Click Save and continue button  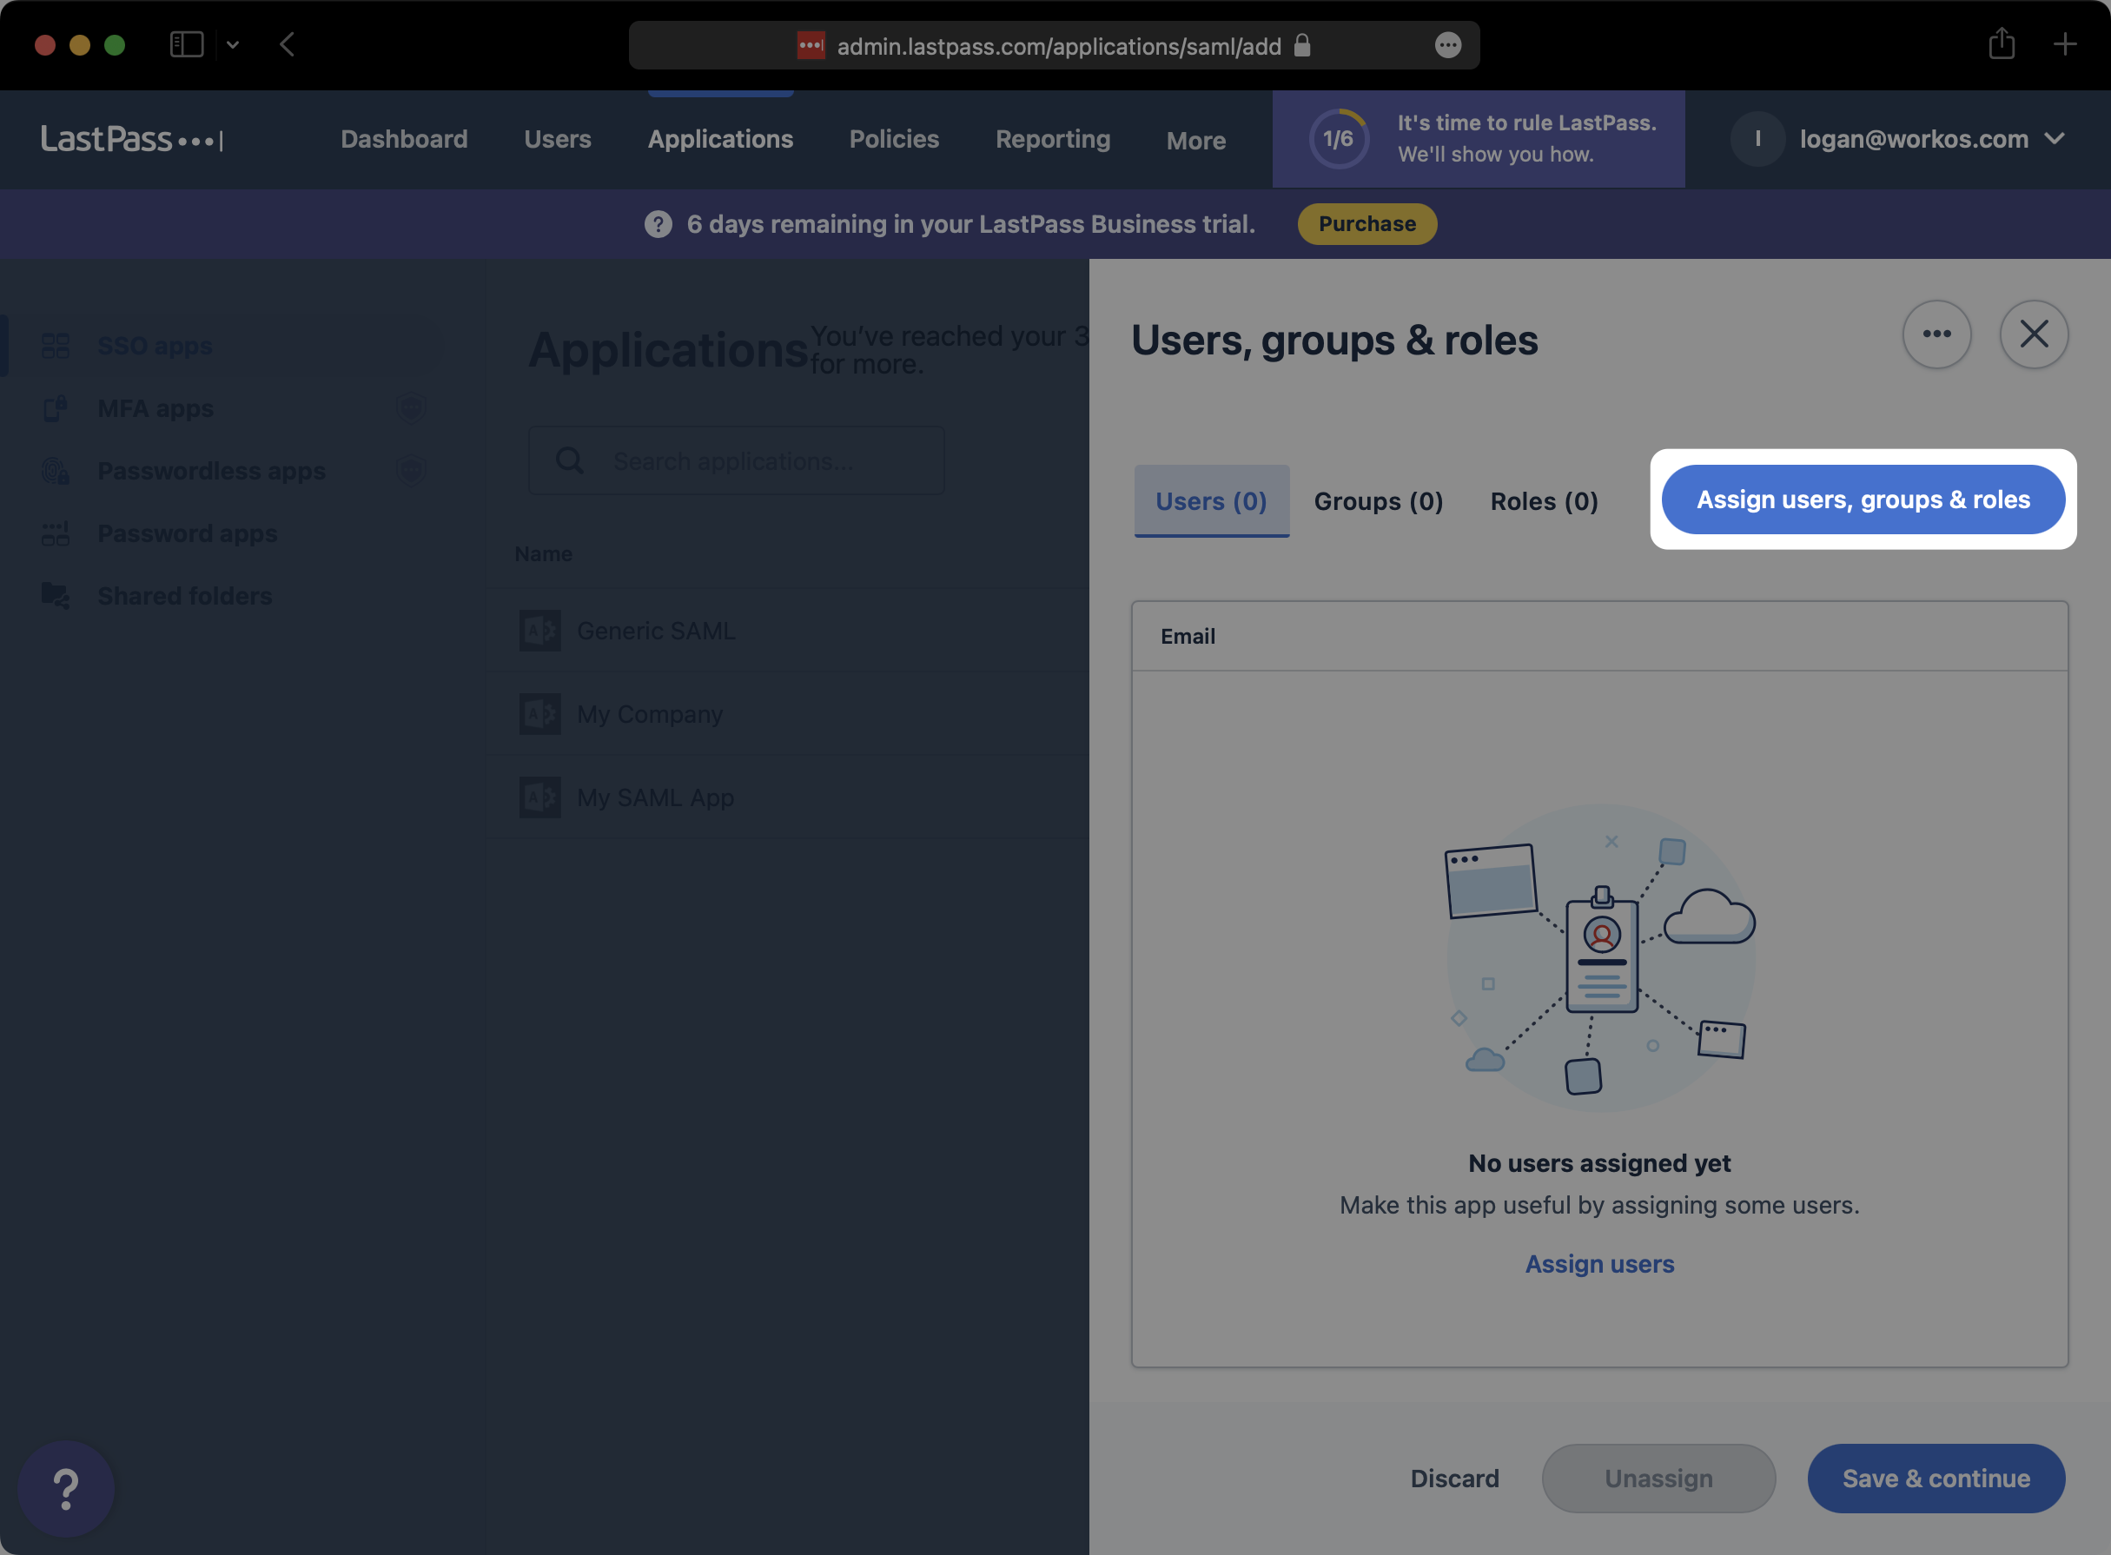[x=1937, y=1478]
